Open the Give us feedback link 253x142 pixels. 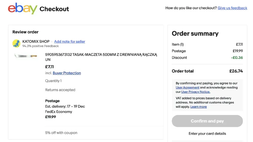click(232, 8)
